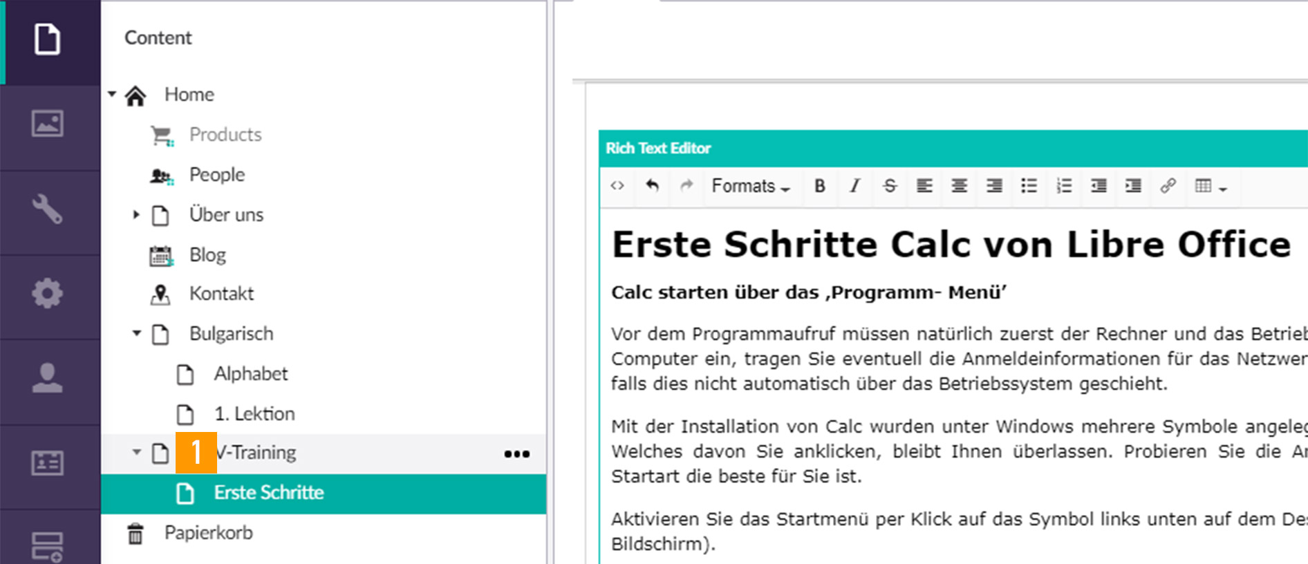Click the 'Aktivieren Sie das Startmenü' paragraph
1308x564 pixels.
pos(960,532)
